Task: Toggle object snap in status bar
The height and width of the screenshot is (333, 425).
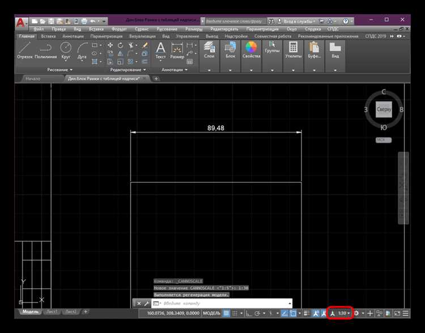Action: (x=293, y=313)
